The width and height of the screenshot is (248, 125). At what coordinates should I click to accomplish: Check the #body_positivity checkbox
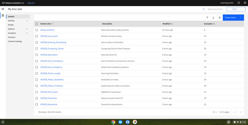[37, 30]
